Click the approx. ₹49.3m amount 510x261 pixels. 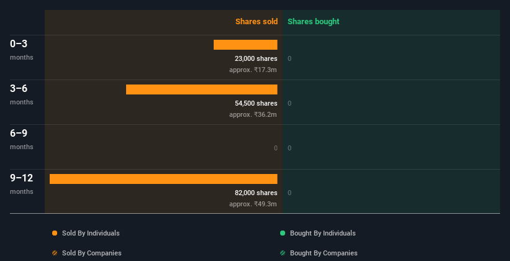(253, 204)
